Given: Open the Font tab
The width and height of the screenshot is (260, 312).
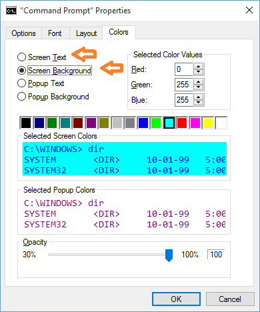Looking at the screenshot, I should pyautogui.click(x=55, y=33).
